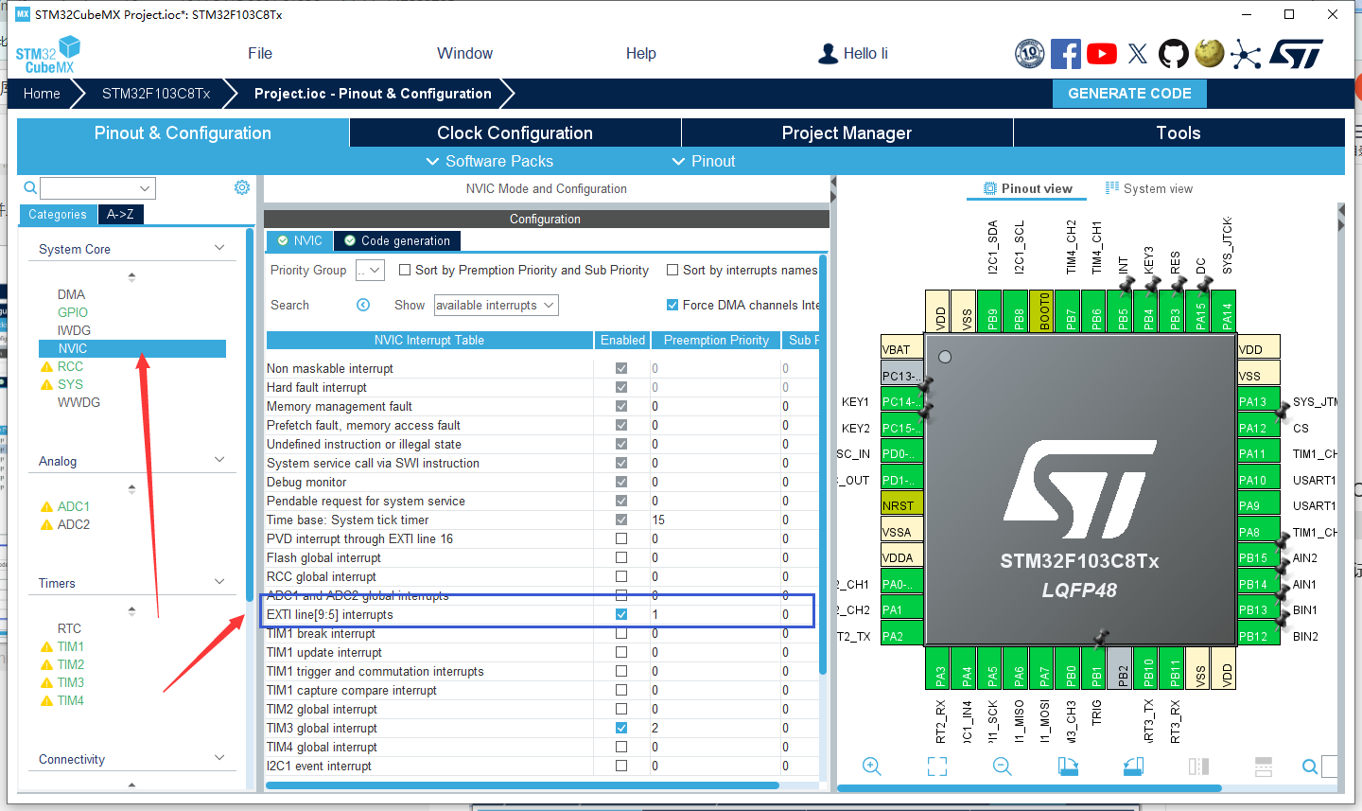Switch to the Tools tab
Screen dimensions: 1362x811
click(1179, 132)
